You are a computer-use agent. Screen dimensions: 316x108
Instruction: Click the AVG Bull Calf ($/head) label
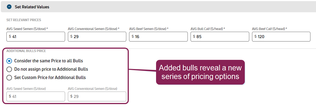pyautogui.click(x=208, y=29)
